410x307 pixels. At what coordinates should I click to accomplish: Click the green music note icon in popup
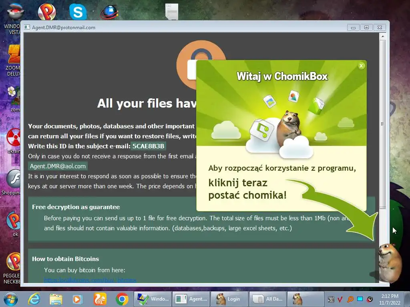click(x=262, y=130)
